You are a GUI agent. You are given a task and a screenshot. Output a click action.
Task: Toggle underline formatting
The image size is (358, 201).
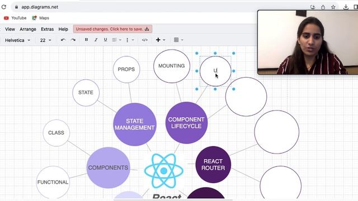tap(105, 40)
